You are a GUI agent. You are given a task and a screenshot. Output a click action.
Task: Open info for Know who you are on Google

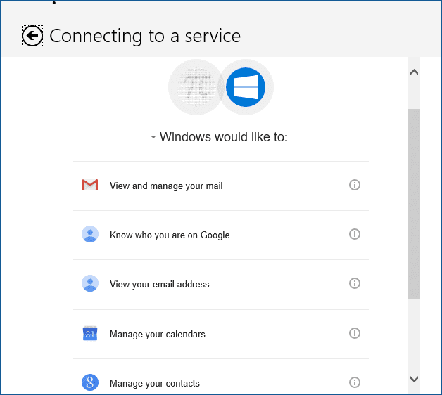355,234
